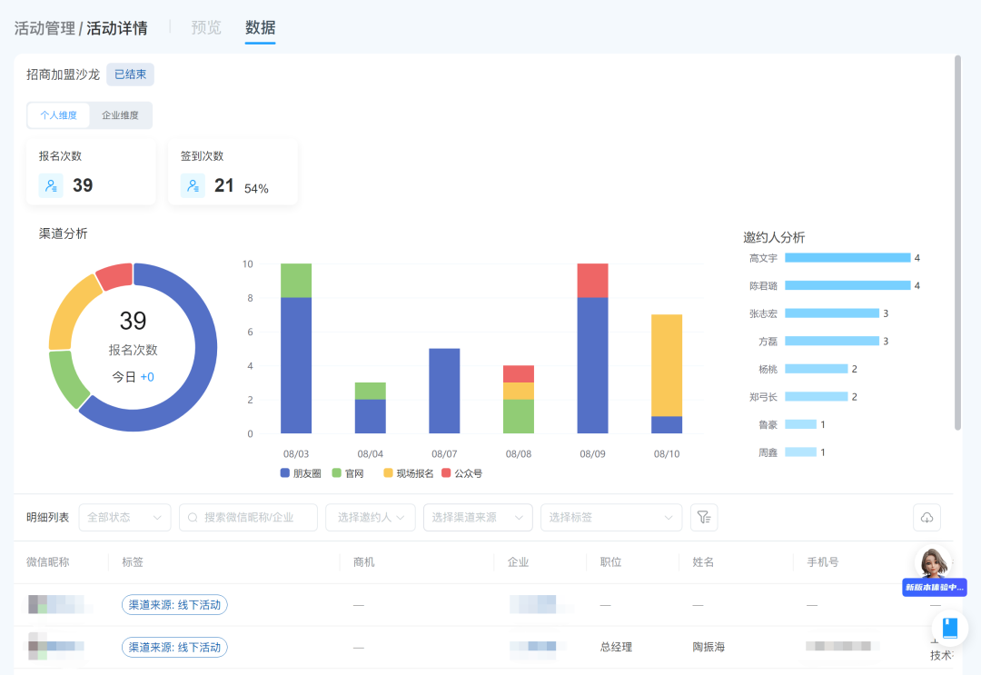
Task: Expand the 选择邀约人 dropdown
Action: tap(371, 517)
